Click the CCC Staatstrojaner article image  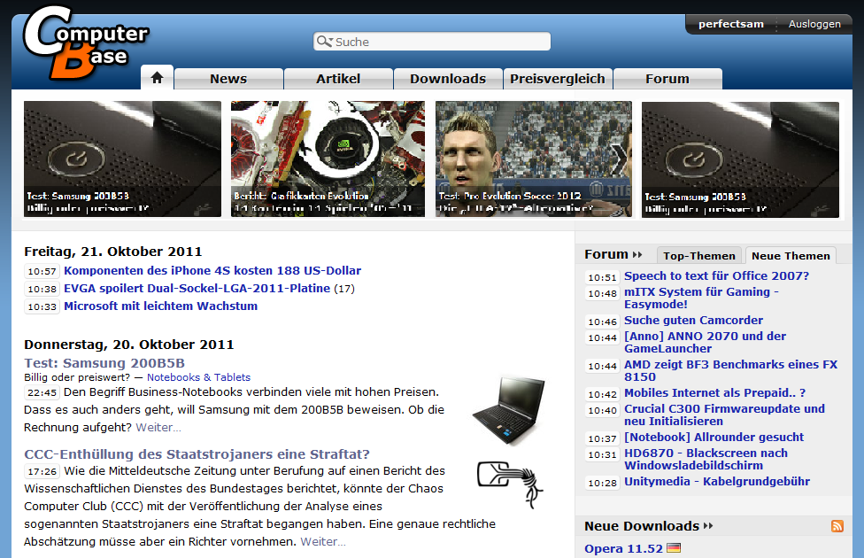tap(510, 484)
